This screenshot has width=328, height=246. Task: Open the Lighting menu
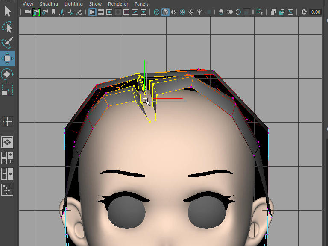[x=73, y=4]
